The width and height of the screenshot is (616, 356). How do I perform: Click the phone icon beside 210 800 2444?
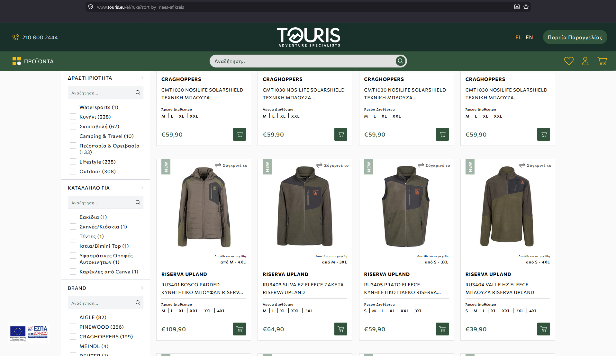15,37
